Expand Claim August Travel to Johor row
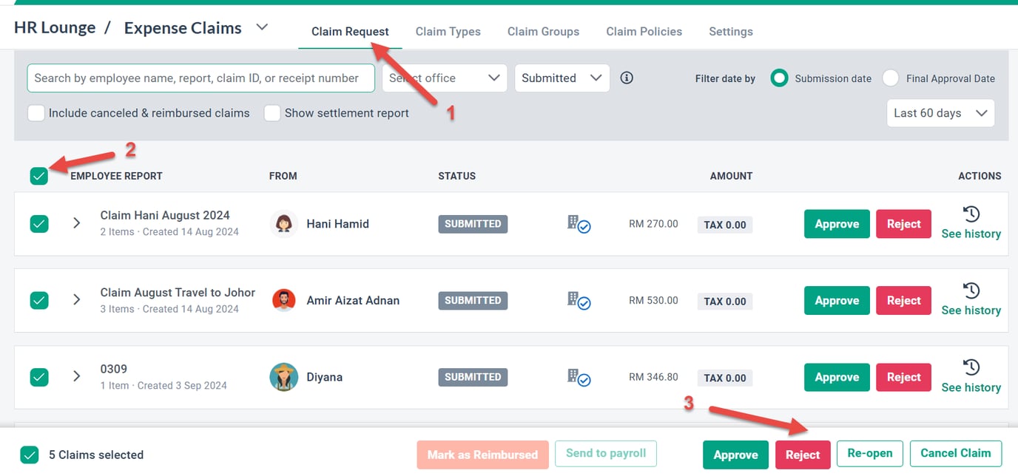The image size is (1018, 476). [x=76, y=300]
